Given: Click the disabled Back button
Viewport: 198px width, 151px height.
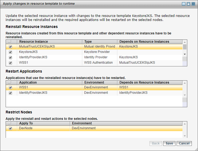Looking at the screenshot, I should 156,143.
